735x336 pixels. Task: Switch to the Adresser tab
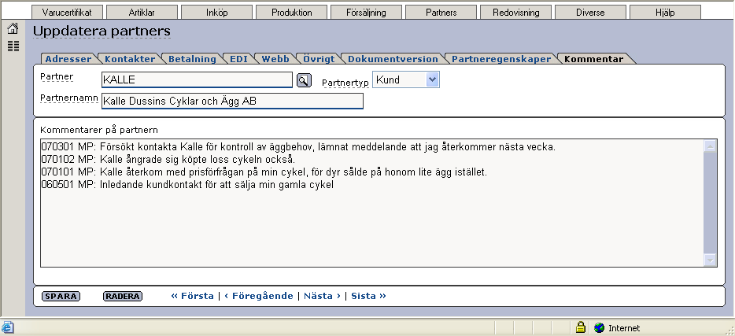(68, 59)
